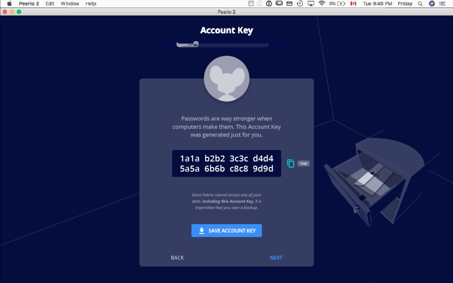Open Notification Center list icon

pyautogui.click(x=442, y=4)
